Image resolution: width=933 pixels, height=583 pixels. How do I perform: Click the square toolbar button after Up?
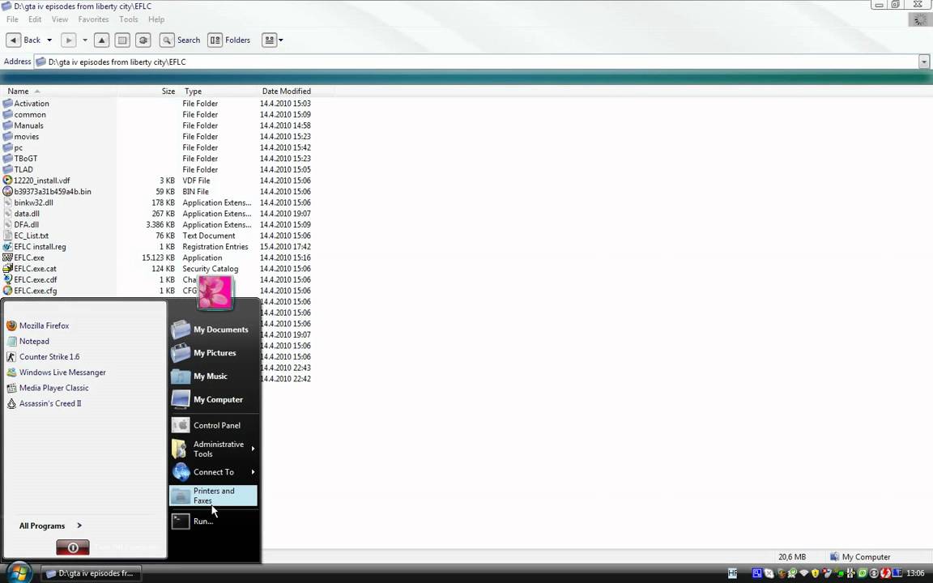(122, 40)
